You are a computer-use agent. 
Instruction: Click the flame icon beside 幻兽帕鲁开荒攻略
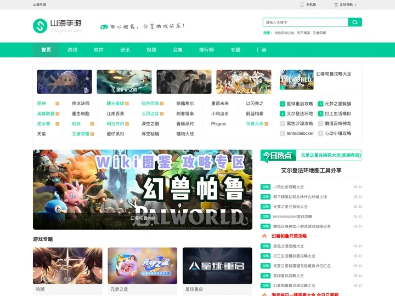(264, 236)
